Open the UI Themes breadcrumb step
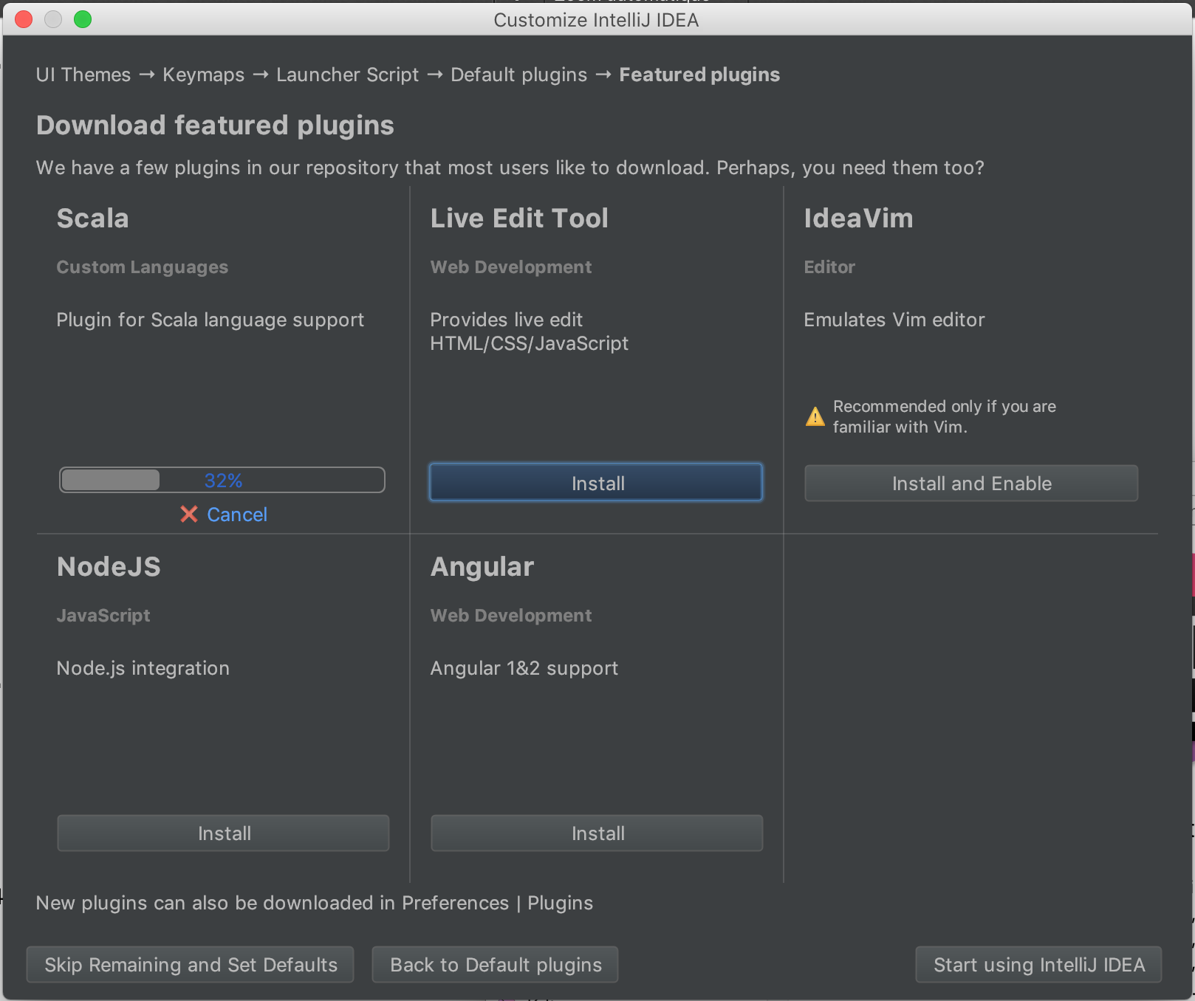This screenshot has height=1001, width=1195. pos(83,75)
